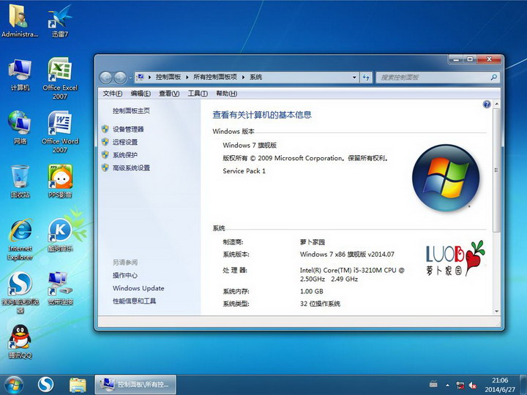Click the vertical scrollbar thumb
This screenshot has height=395, width=527.
click(496, 170)
